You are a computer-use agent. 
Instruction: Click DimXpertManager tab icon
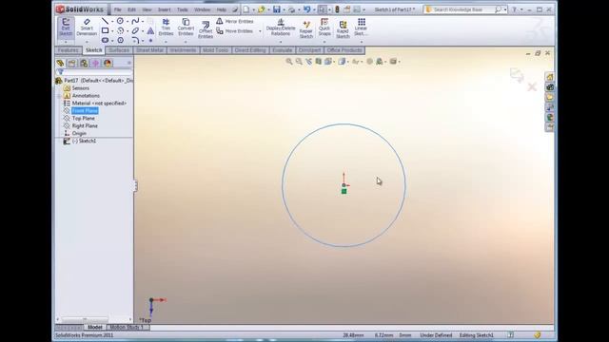click(95, 64)
